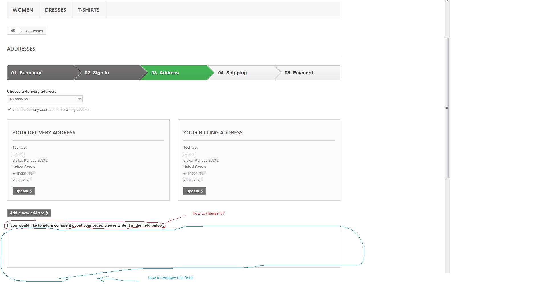Viewport: 547px width, 307px height.
Task: Click the Addresses breadcrumb label
Action: 34,31
